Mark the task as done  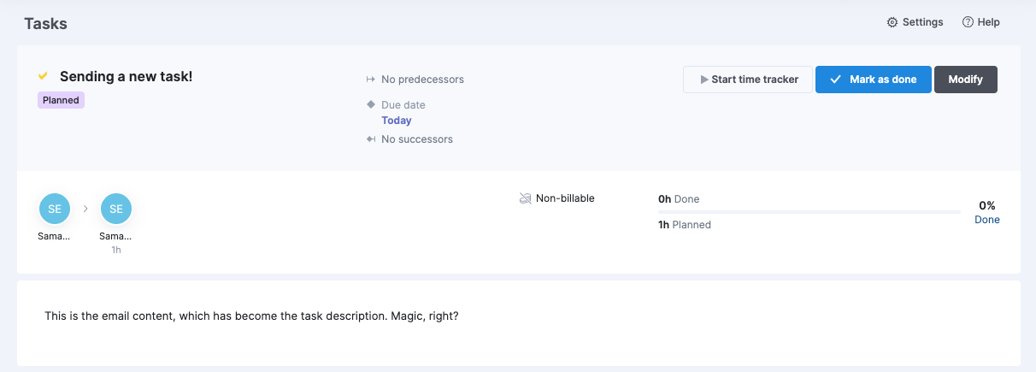873,80
